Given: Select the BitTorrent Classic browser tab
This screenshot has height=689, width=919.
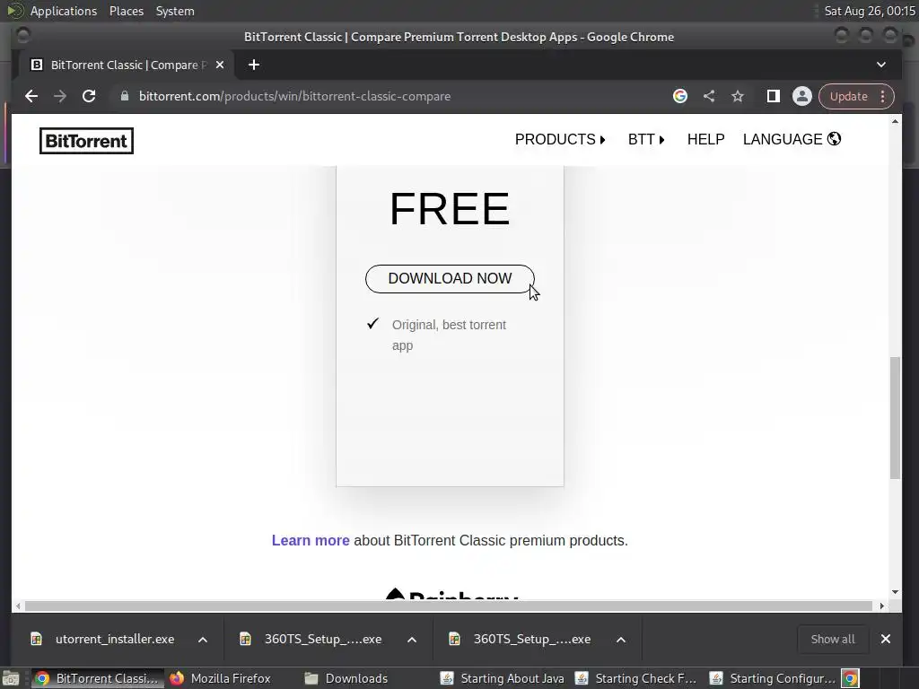Looking at the screenshot, I should [127, 65].
